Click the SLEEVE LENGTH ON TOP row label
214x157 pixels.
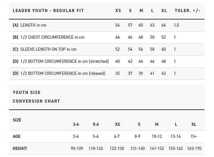pyautogui.click(x=44, y=49)
